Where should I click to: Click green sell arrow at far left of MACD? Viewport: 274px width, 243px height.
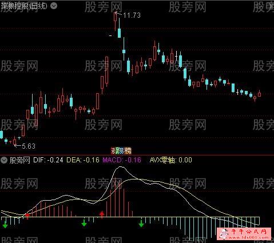[x=5, y=225]
